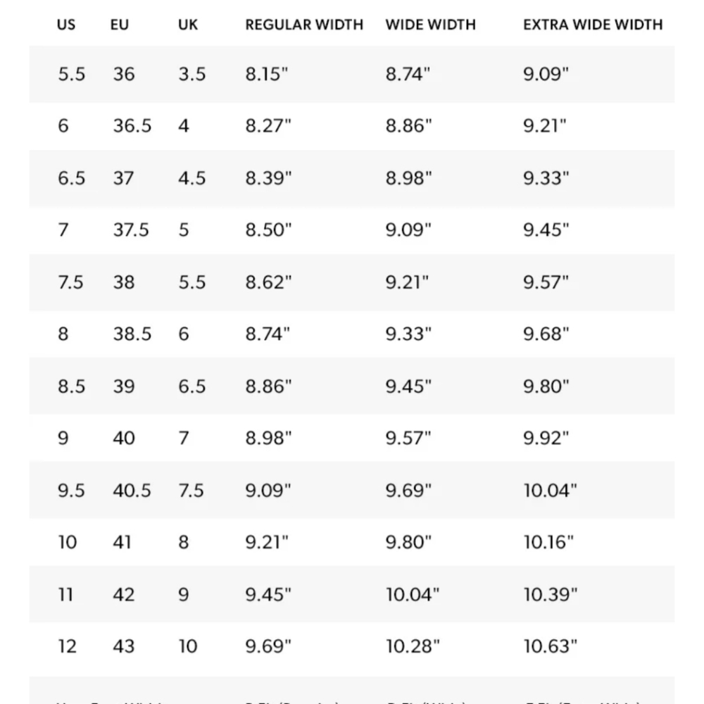This screenshot has width=704, height=704.
Task: Select the 9.09" wide width value for US 7
Action: click(408, 230)
